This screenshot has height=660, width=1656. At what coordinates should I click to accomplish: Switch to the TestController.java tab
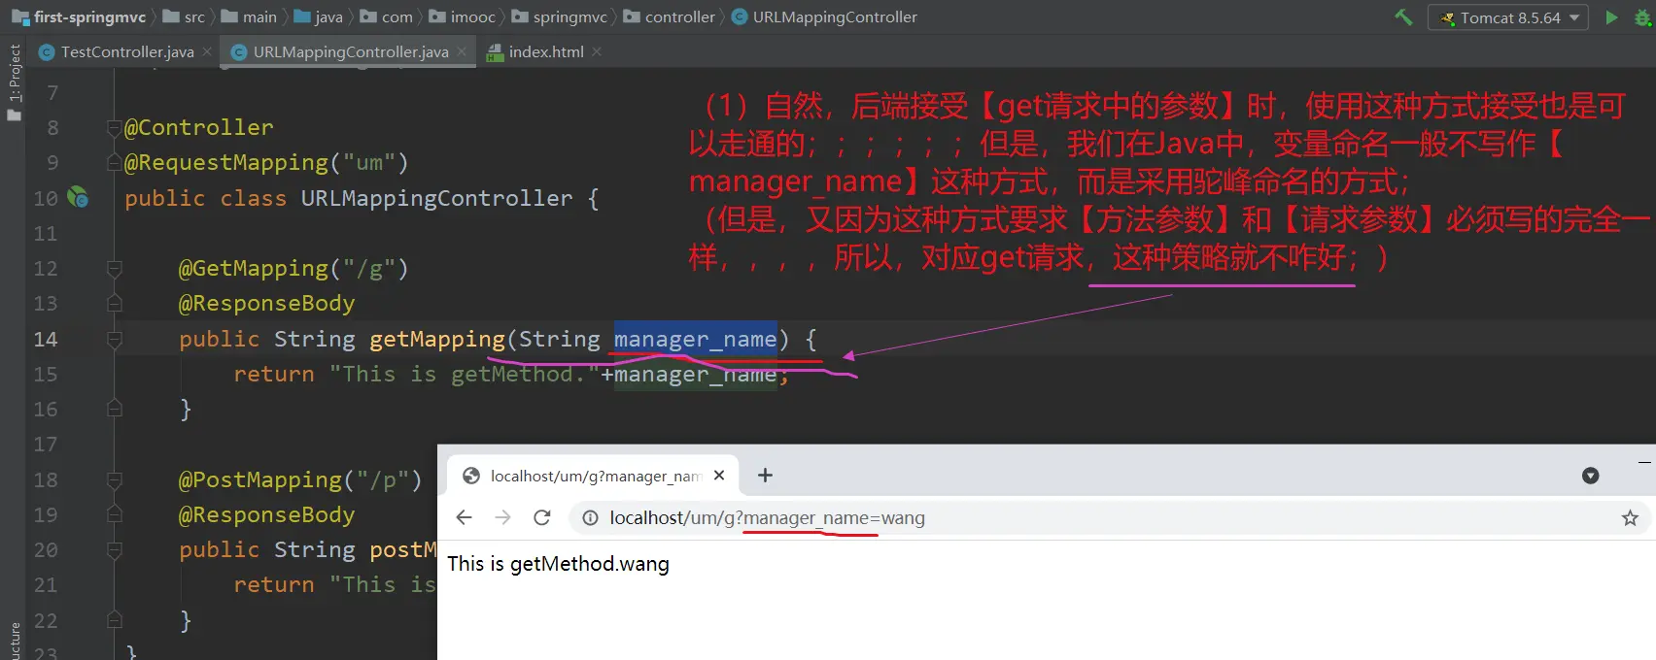pyautogui.click(x=127, y=52)
